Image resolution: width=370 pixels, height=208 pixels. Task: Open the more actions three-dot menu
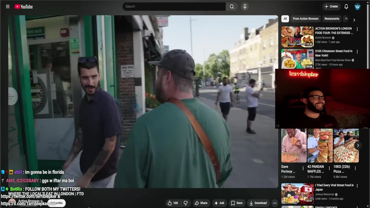(x=275, y=203)
